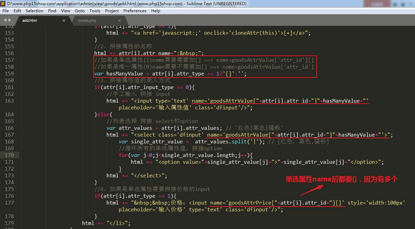Click line number 159 in the gutter
This screenshot has width=415, height=229.
pyautogui.click(x=9, y=74)
